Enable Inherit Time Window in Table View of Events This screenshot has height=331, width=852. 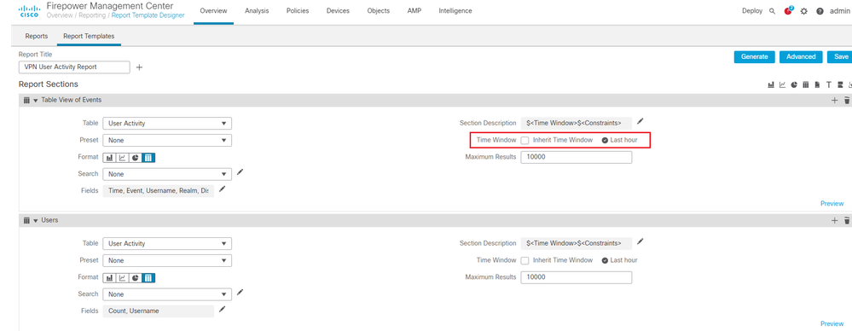tap(525, 140)
